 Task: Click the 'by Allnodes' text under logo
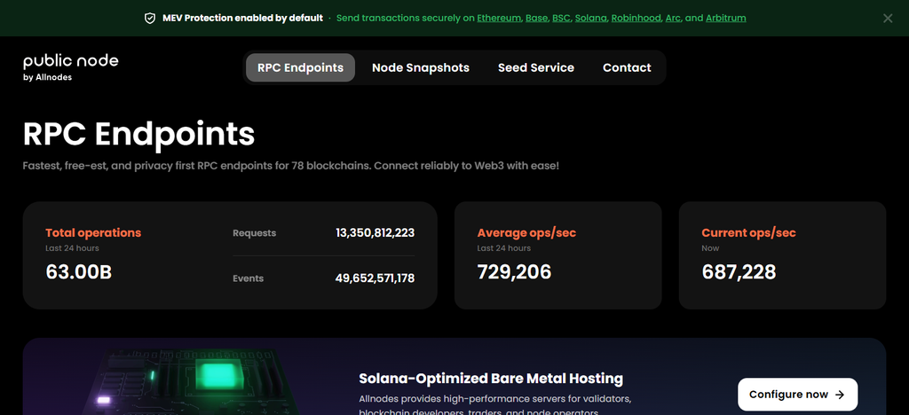(x=48, y=77)
